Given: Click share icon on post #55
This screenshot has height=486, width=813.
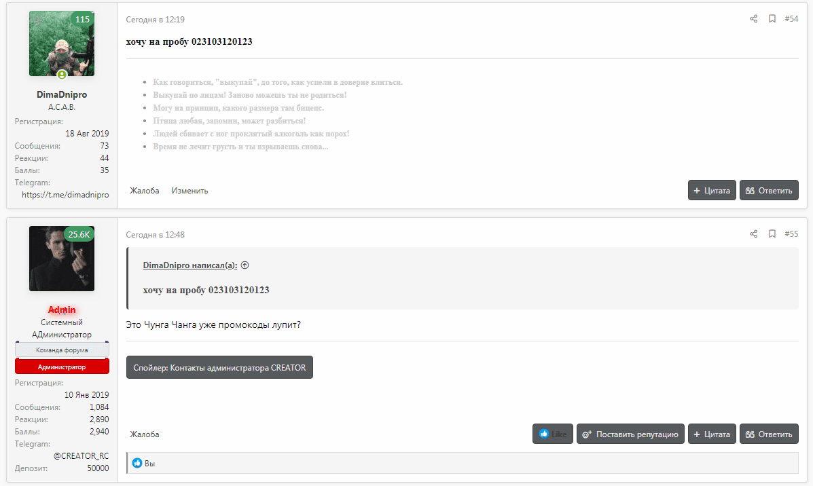Looking at the screenshot, I should 753,234.
